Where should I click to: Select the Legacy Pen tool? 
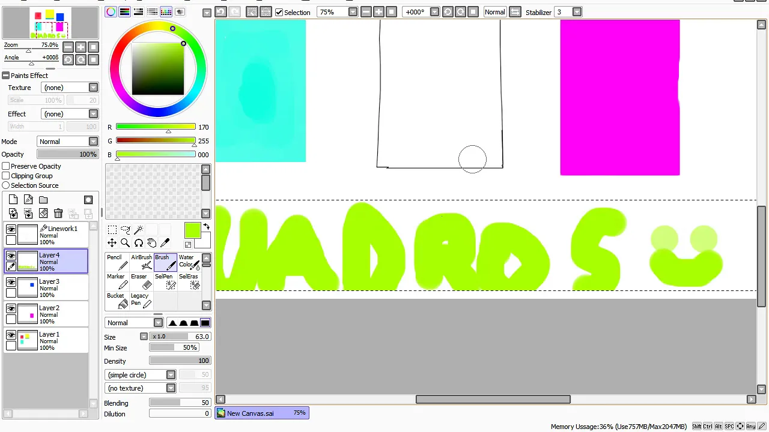pyautogui.click(x=141, y=301)
